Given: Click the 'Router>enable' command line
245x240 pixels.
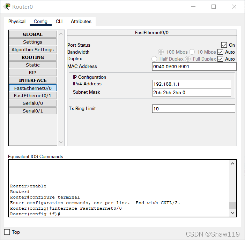Looking at the screenshot, I should [28, 186].
